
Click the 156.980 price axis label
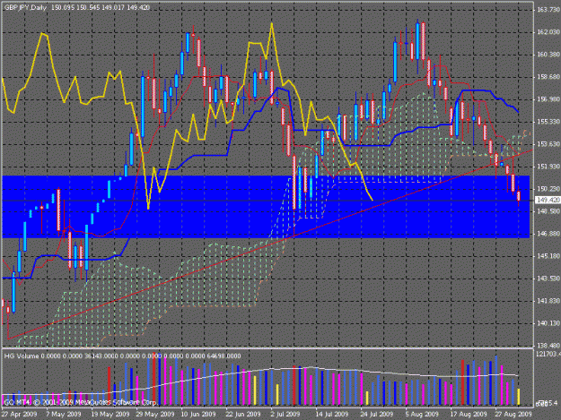[548, 99]
